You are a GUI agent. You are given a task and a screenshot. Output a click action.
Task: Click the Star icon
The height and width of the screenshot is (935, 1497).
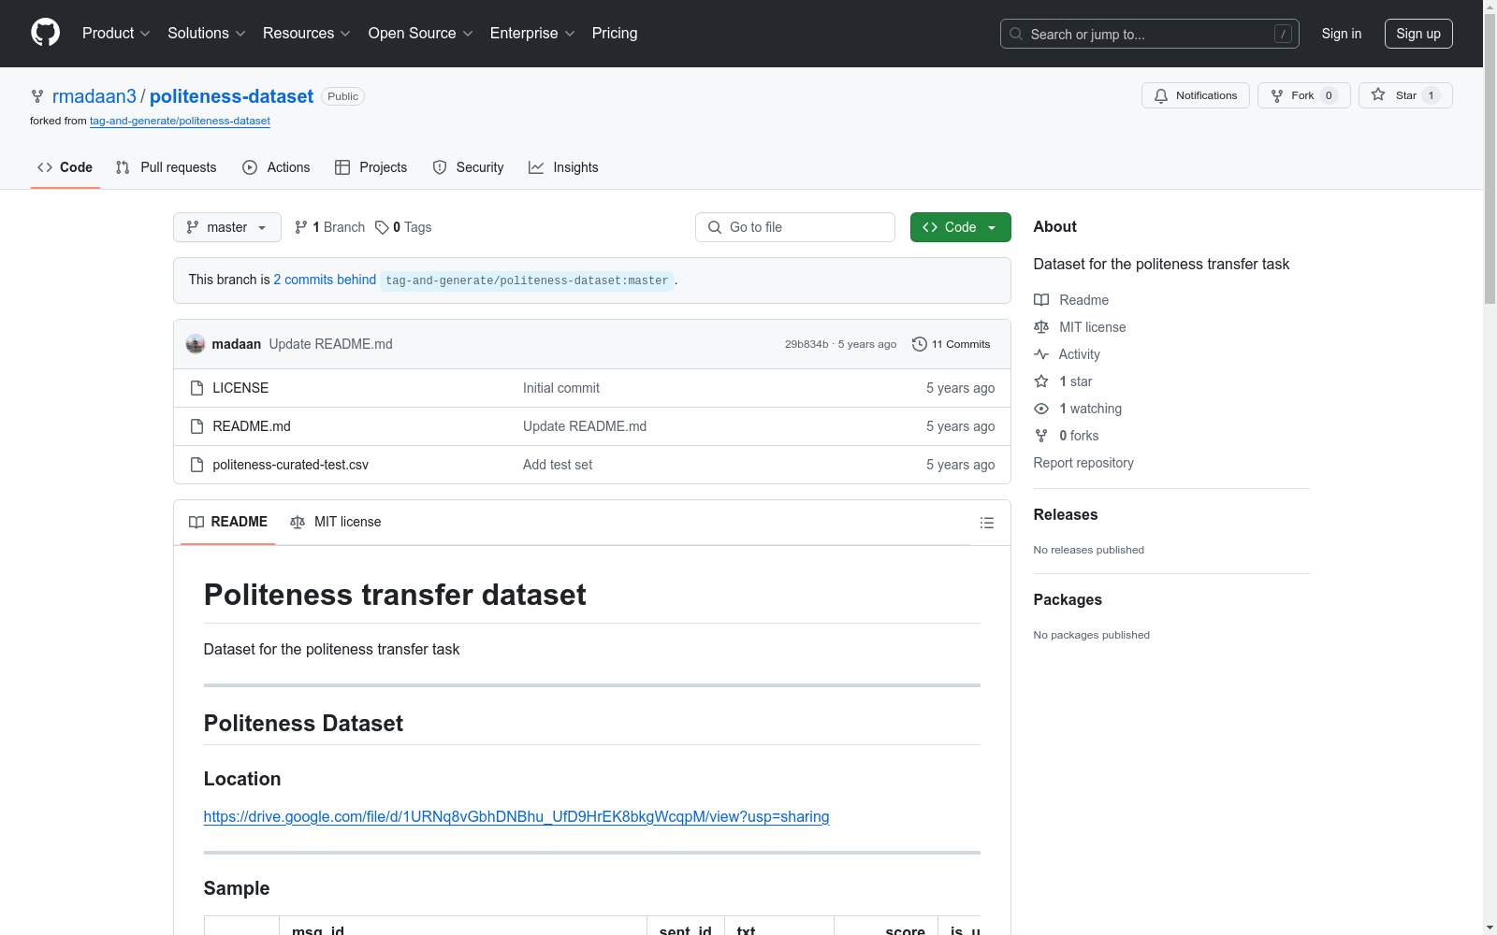point(1378,94)
